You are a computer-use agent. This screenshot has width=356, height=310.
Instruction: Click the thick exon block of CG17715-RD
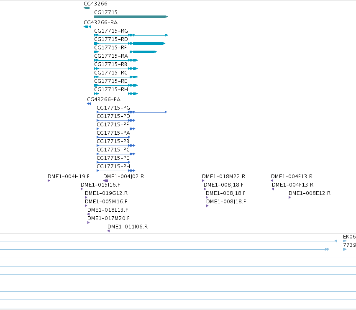(149, 44)
